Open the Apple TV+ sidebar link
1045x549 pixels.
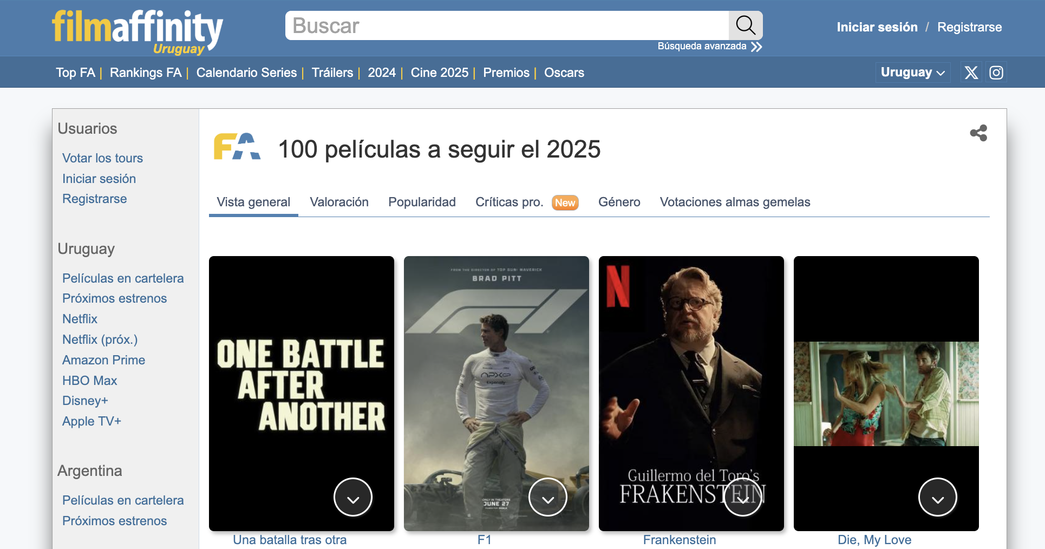tap(92, 421)
